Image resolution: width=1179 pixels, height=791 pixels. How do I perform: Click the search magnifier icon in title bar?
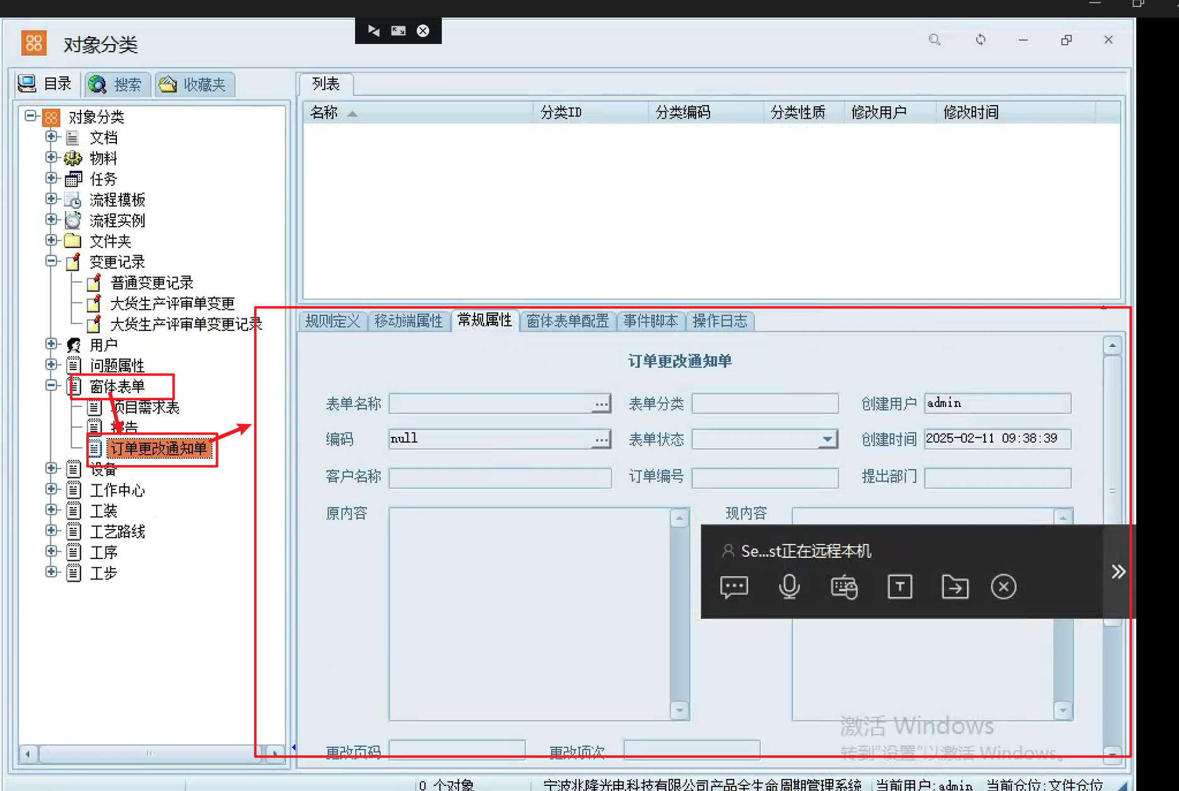coord(935,40)
